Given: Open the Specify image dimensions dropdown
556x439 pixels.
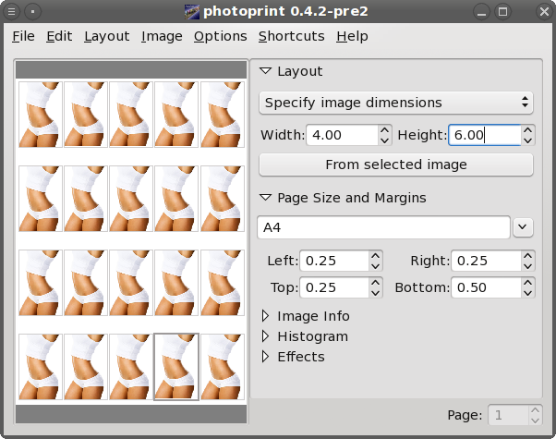Looking at the screenshot, I should (395, 103).
